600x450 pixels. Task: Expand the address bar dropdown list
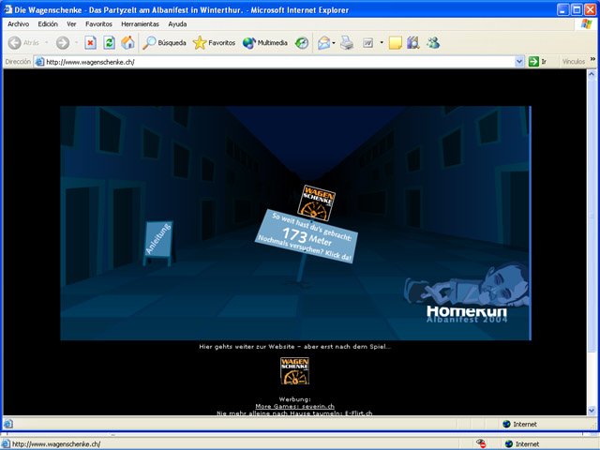point(519,62)
